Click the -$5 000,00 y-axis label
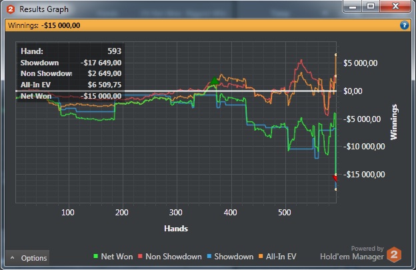 pyautogui.click(x=362, y=119)
